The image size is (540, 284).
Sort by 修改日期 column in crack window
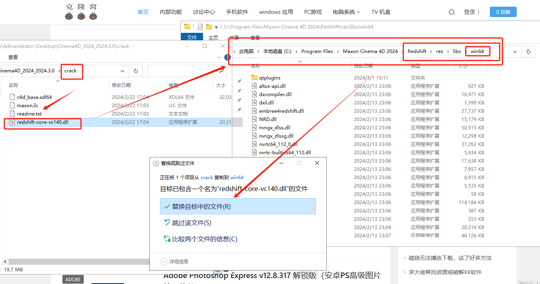click(121, 85)
